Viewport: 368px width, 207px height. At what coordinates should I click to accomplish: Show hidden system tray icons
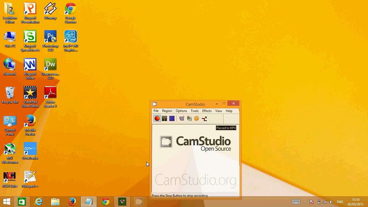[305, 202]
